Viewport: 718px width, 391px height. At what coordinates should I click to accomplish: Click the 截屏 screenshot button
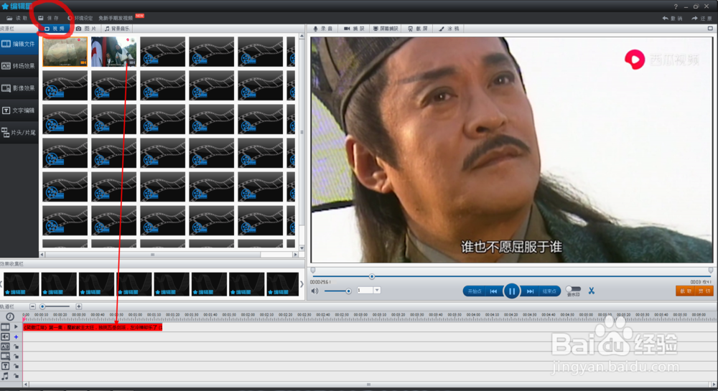coord(418,29)
